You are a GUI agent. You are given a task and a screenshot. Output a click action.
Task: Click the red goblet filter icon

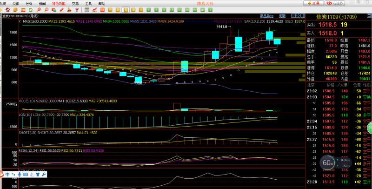pos(77,10)
